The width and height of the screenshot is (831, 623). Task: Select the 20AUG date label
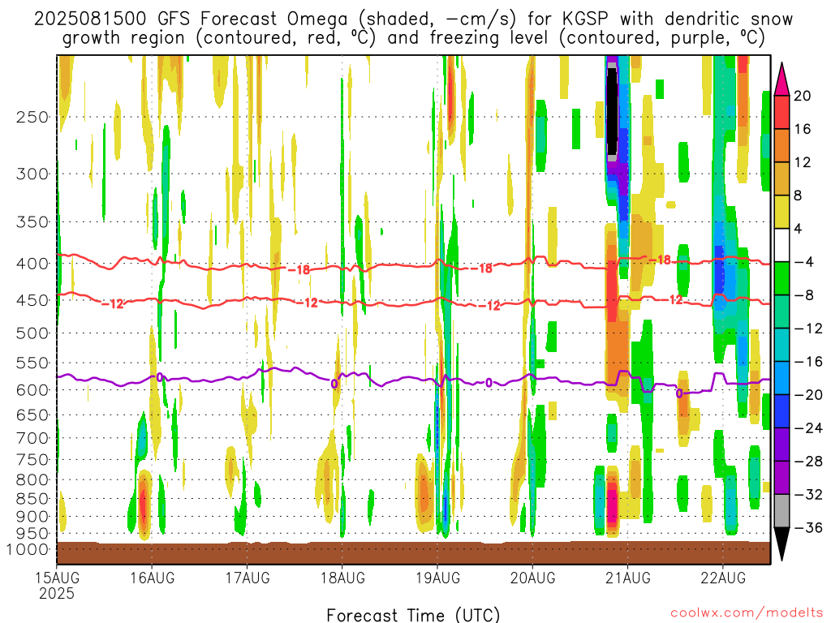click(x=532, y=578)
